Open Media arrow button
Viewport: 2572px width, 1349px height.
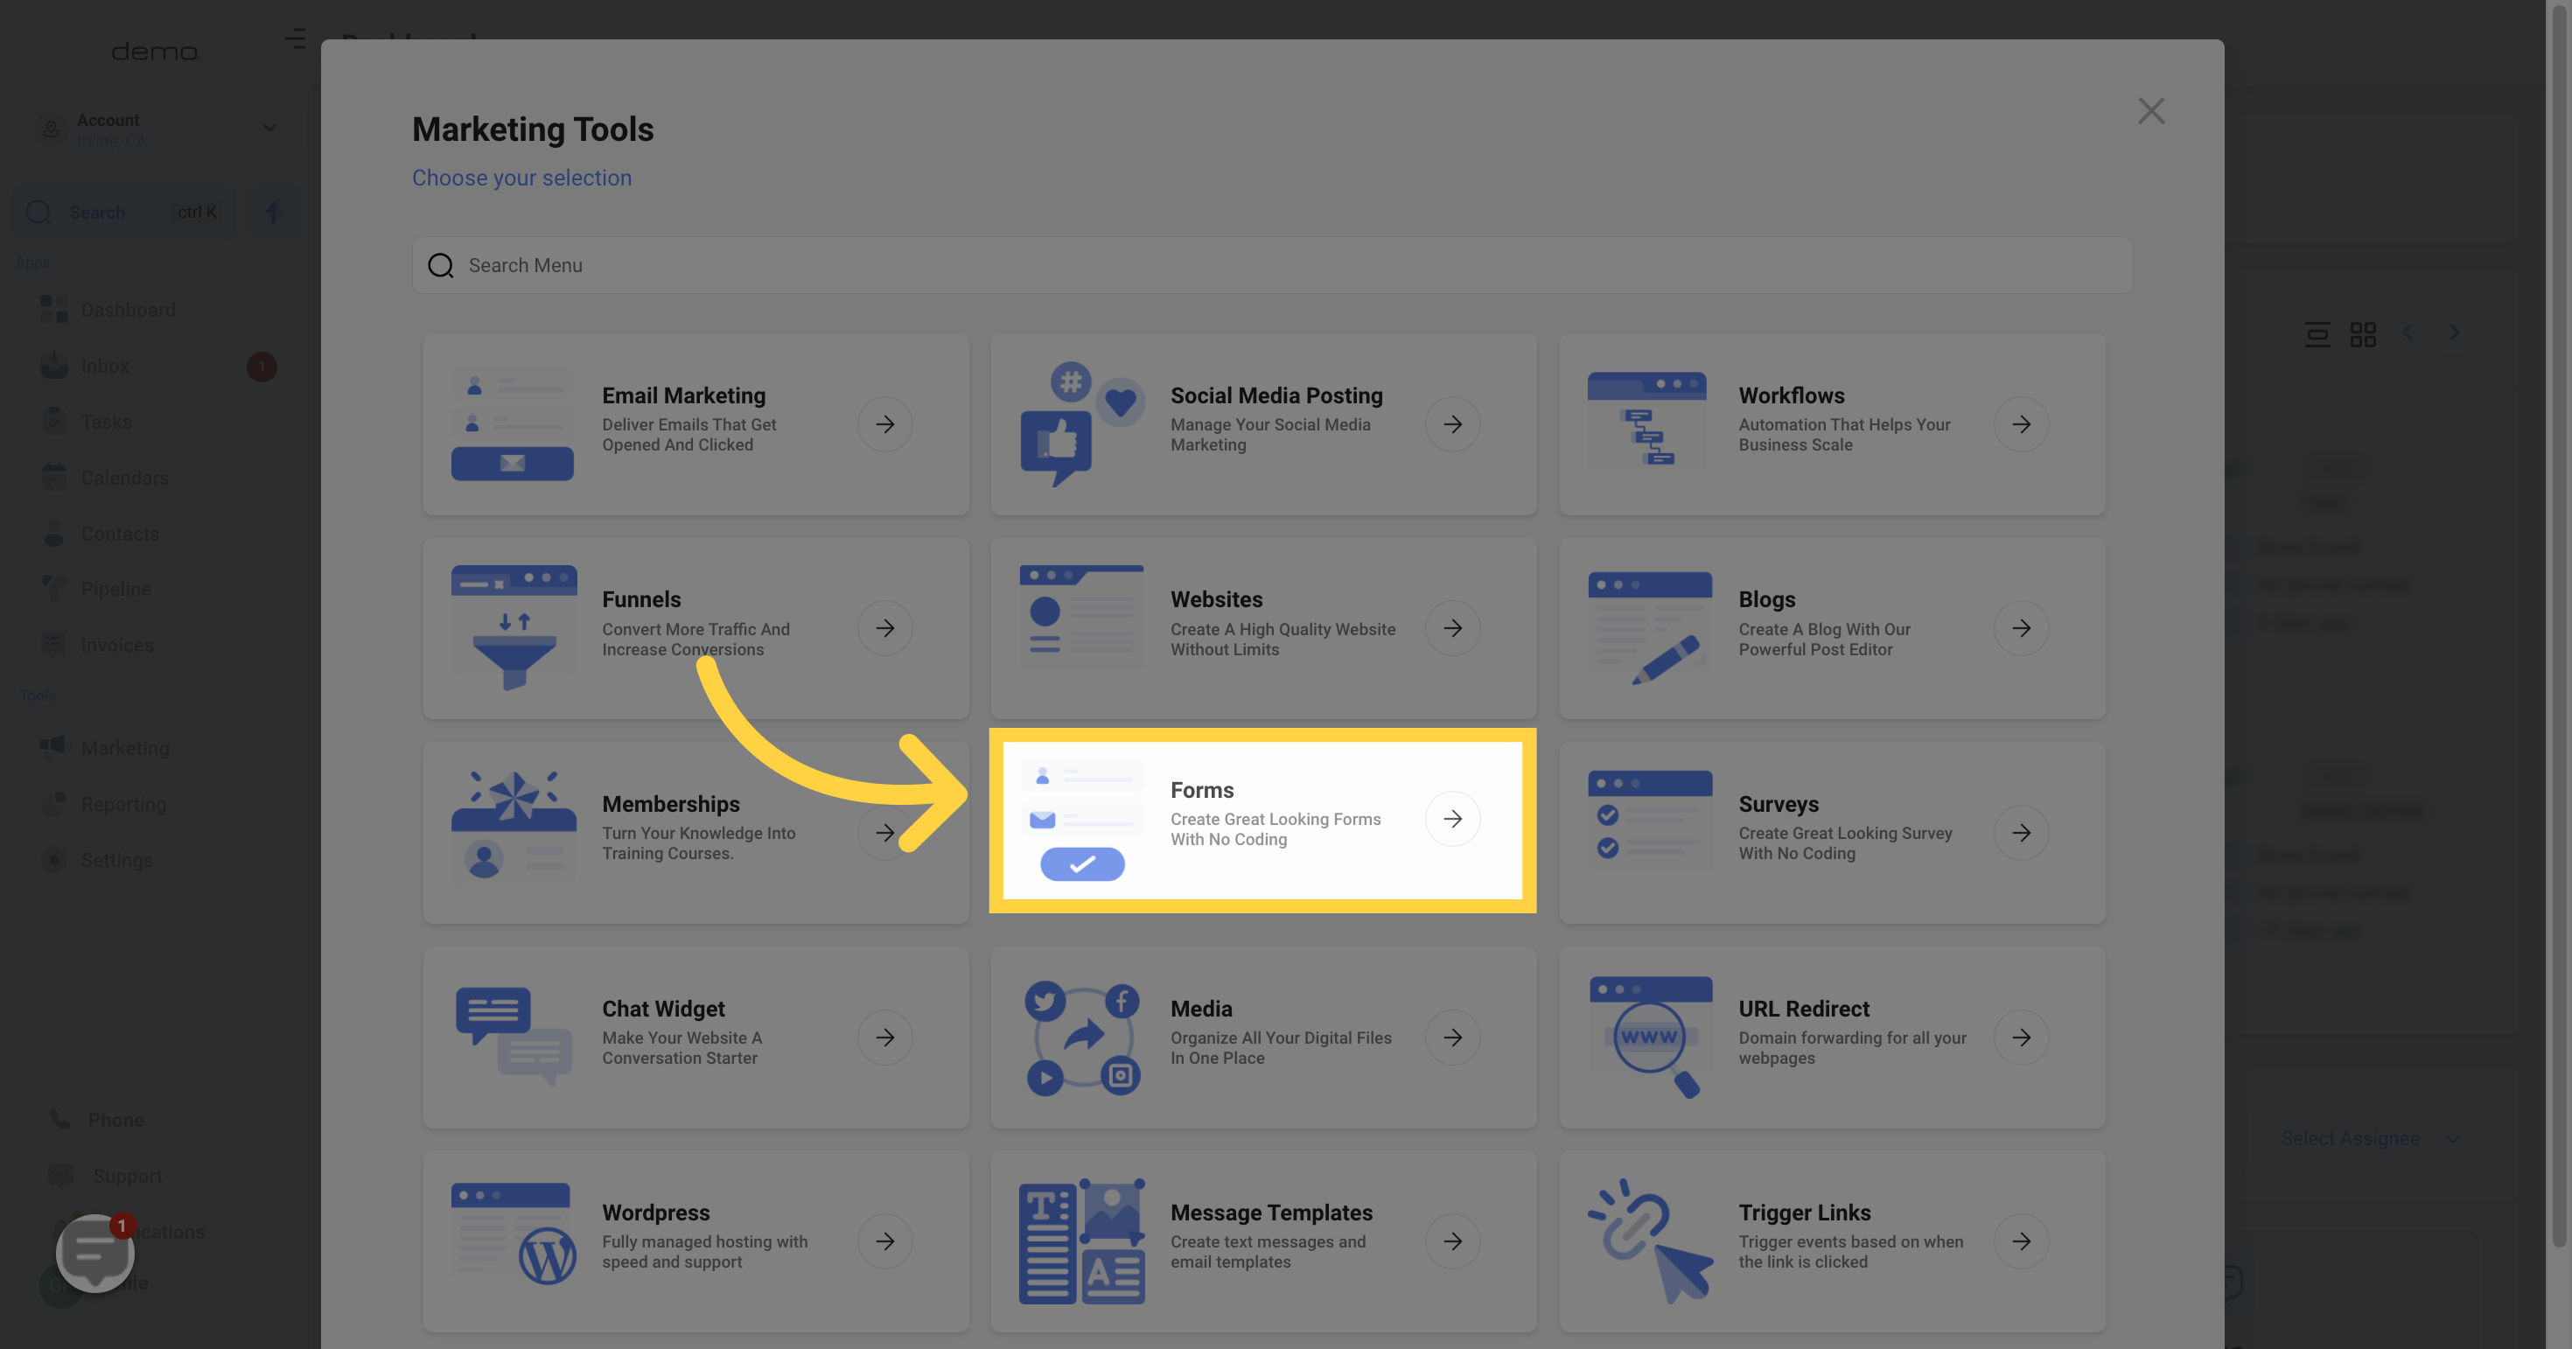1453,1038
